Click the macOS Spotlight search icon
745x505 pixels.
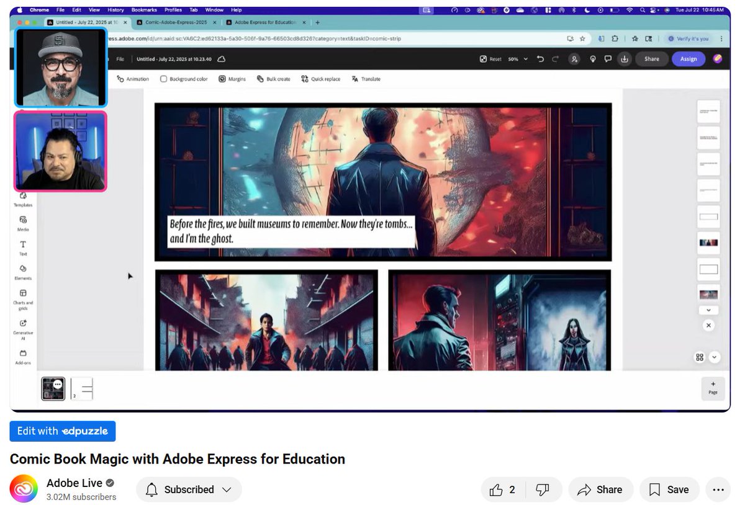[644, 10]
